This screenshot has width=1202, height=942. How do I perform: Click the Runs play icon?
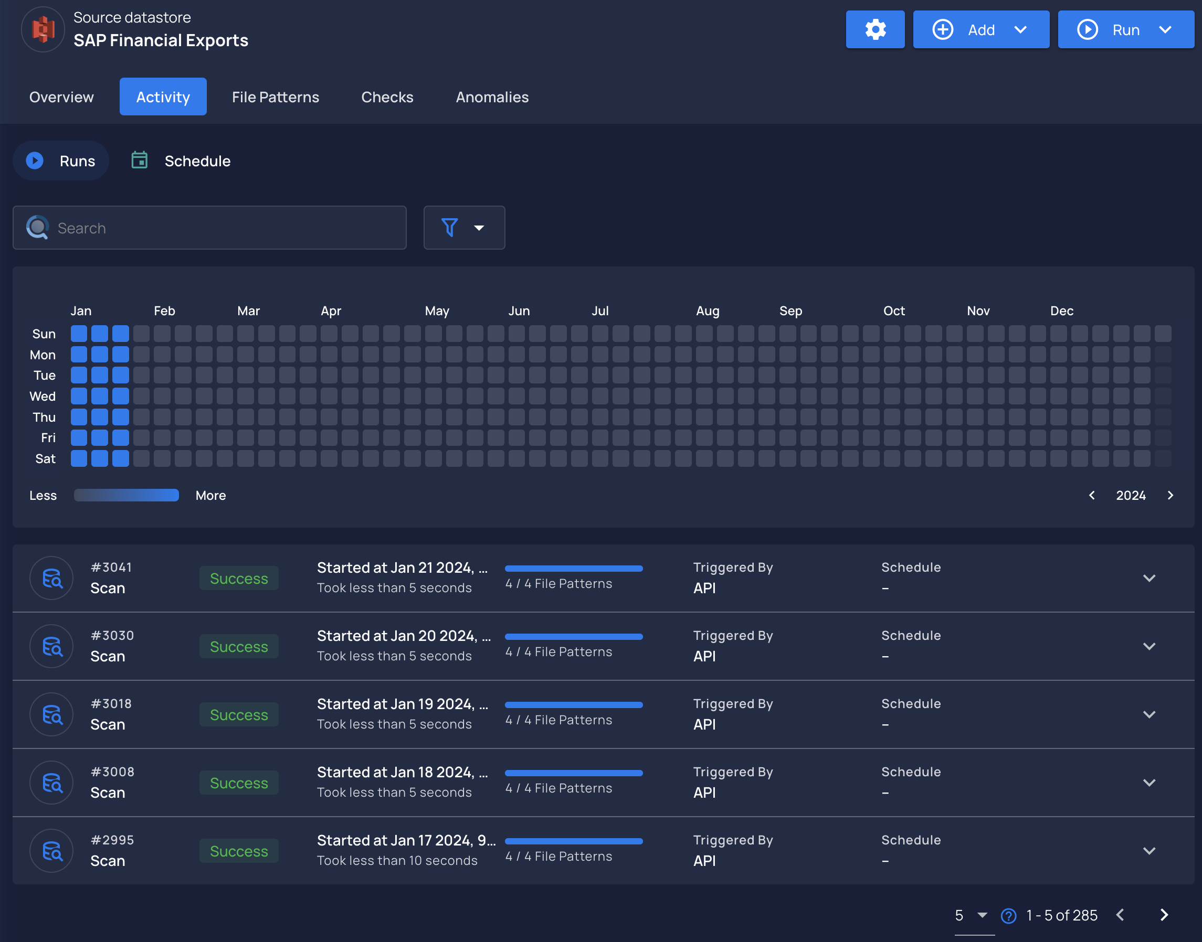[x=35, y=160]
